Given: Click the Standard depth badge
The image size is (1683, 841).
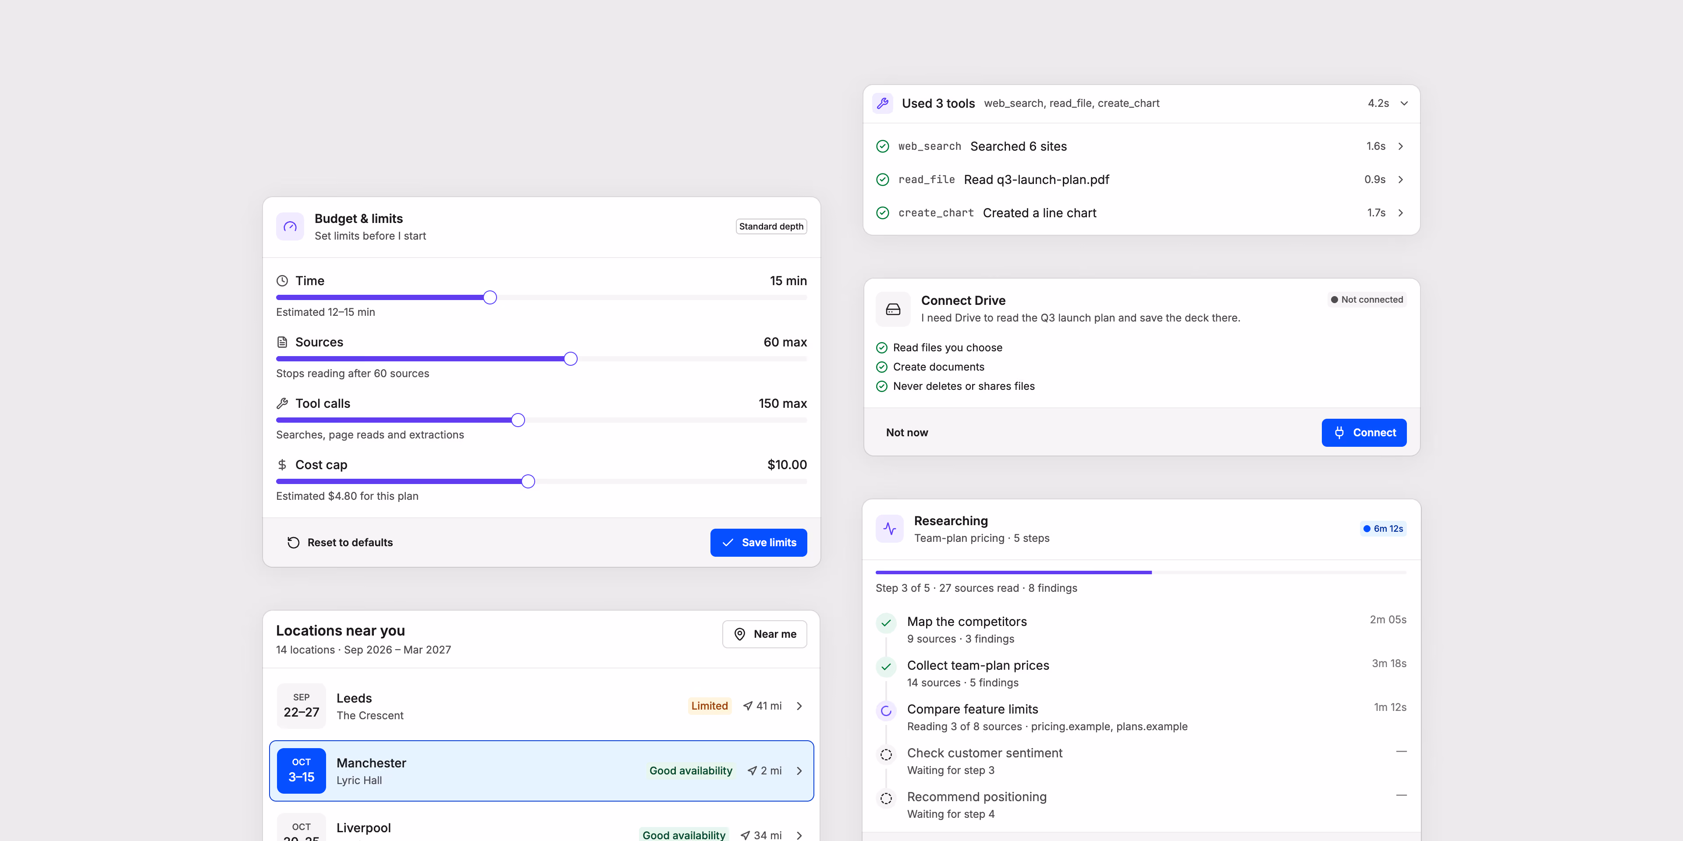Looking at the screenshot, I should point(771,226).
